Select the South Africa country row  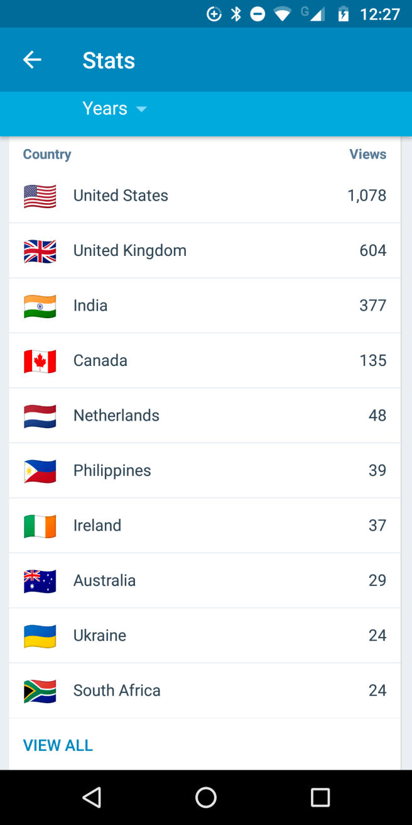tap(205, 690)
